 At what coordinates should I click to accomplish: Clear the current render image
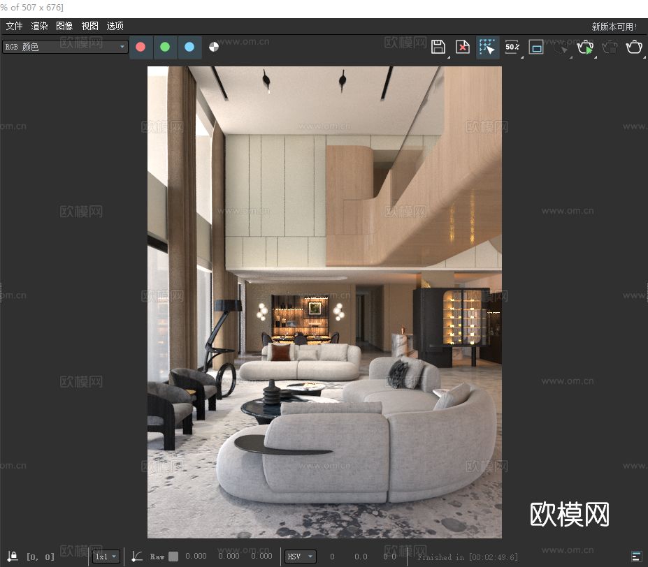click(x=462, y=47)
